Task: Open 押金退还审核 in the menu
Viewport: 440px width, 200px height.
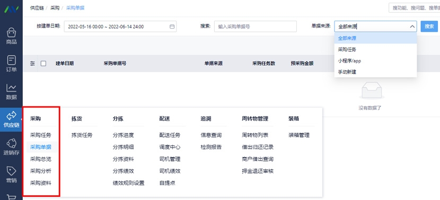Action: pos(258,171)
